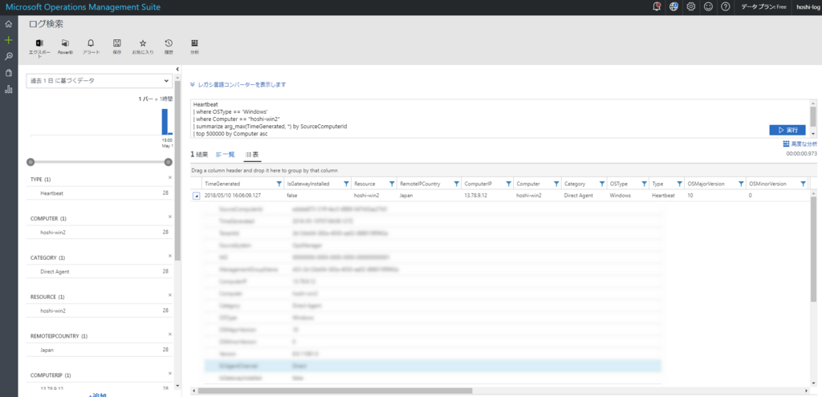The image size is (822, 397).
Task: Click the globe icon in top bar
Action: pos(674,6)
